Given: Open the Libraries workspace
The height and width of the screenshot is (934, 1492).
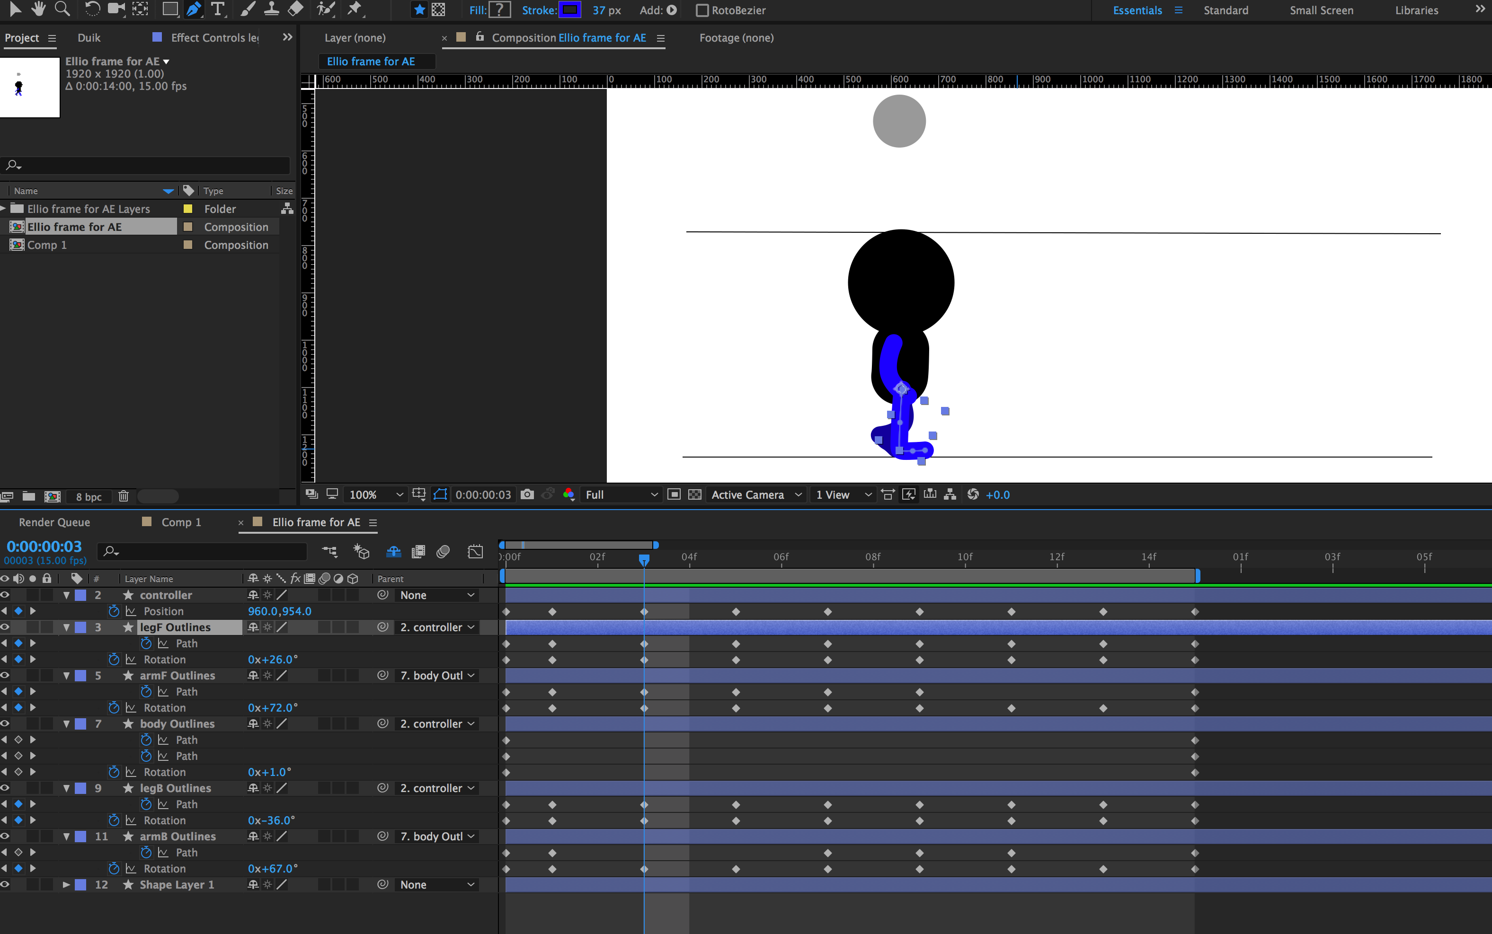Looking at the screenshot, I should (1417, 10).
